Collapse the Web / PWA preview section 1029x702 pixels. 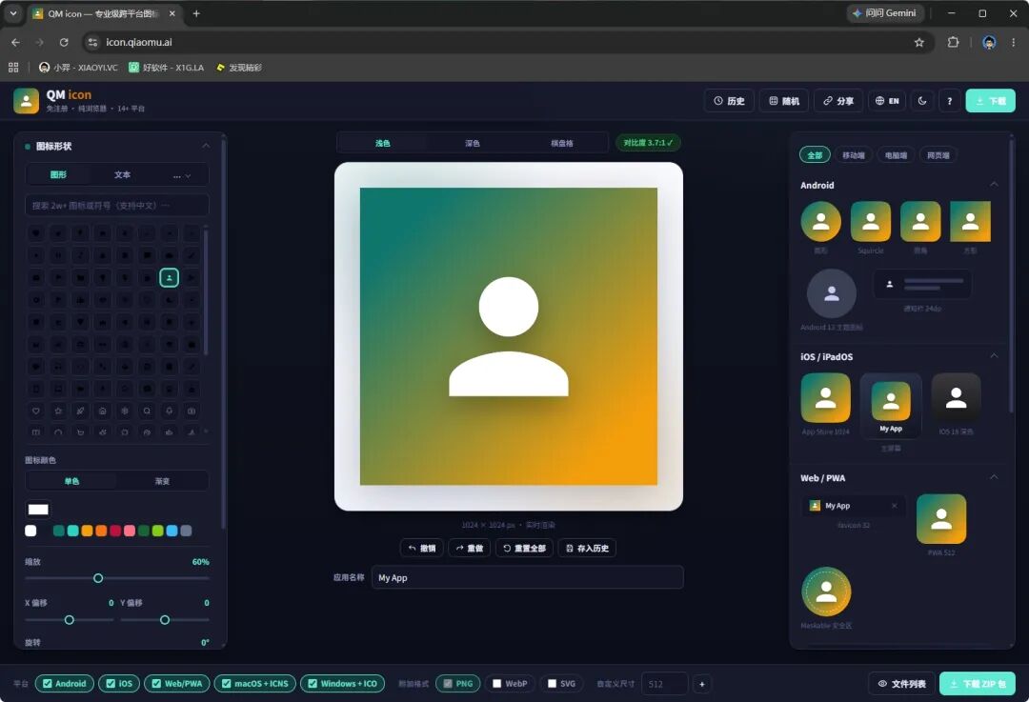[994, 477]
